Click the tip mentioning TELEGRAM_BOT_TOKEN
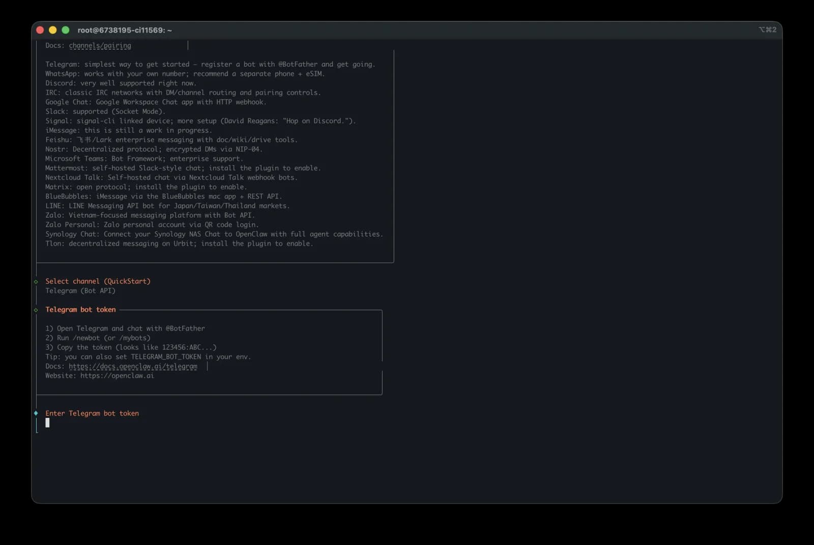 tap(148, 357)
